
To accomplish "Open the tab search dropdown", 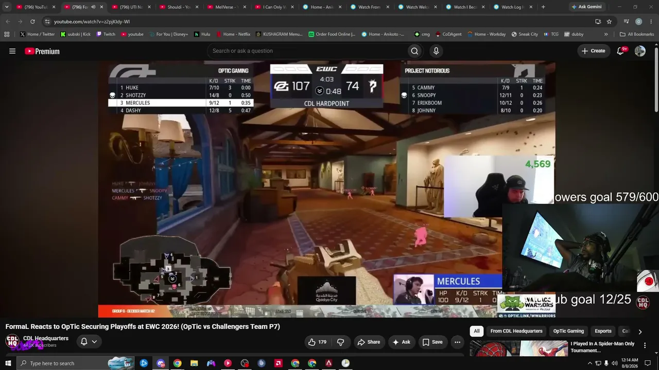I will (7, 7).
